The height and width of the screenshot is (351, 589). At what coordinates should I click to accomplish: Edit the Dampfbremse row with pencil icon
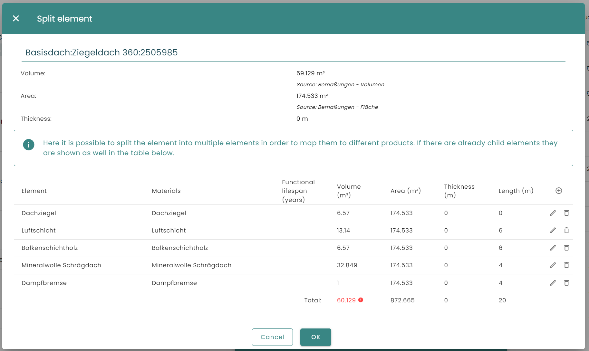click(x=553, y=283)
